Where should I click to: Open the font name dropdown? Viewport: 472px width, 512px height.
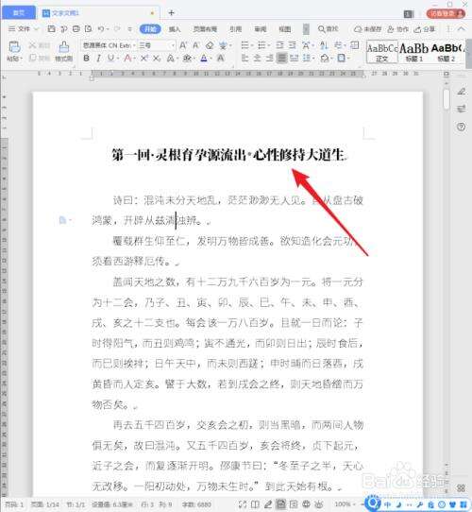tap(134, 45)
